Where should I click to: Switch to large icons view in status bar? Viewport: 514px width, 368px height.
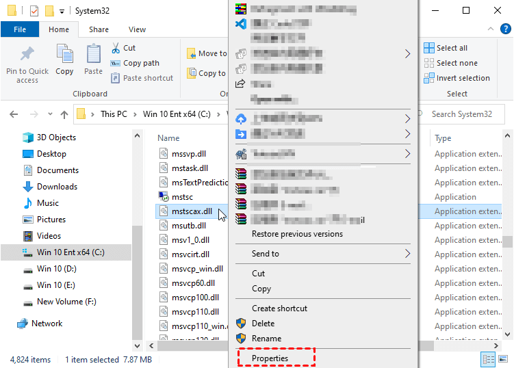pyautogui.click(x=503, y=359)
